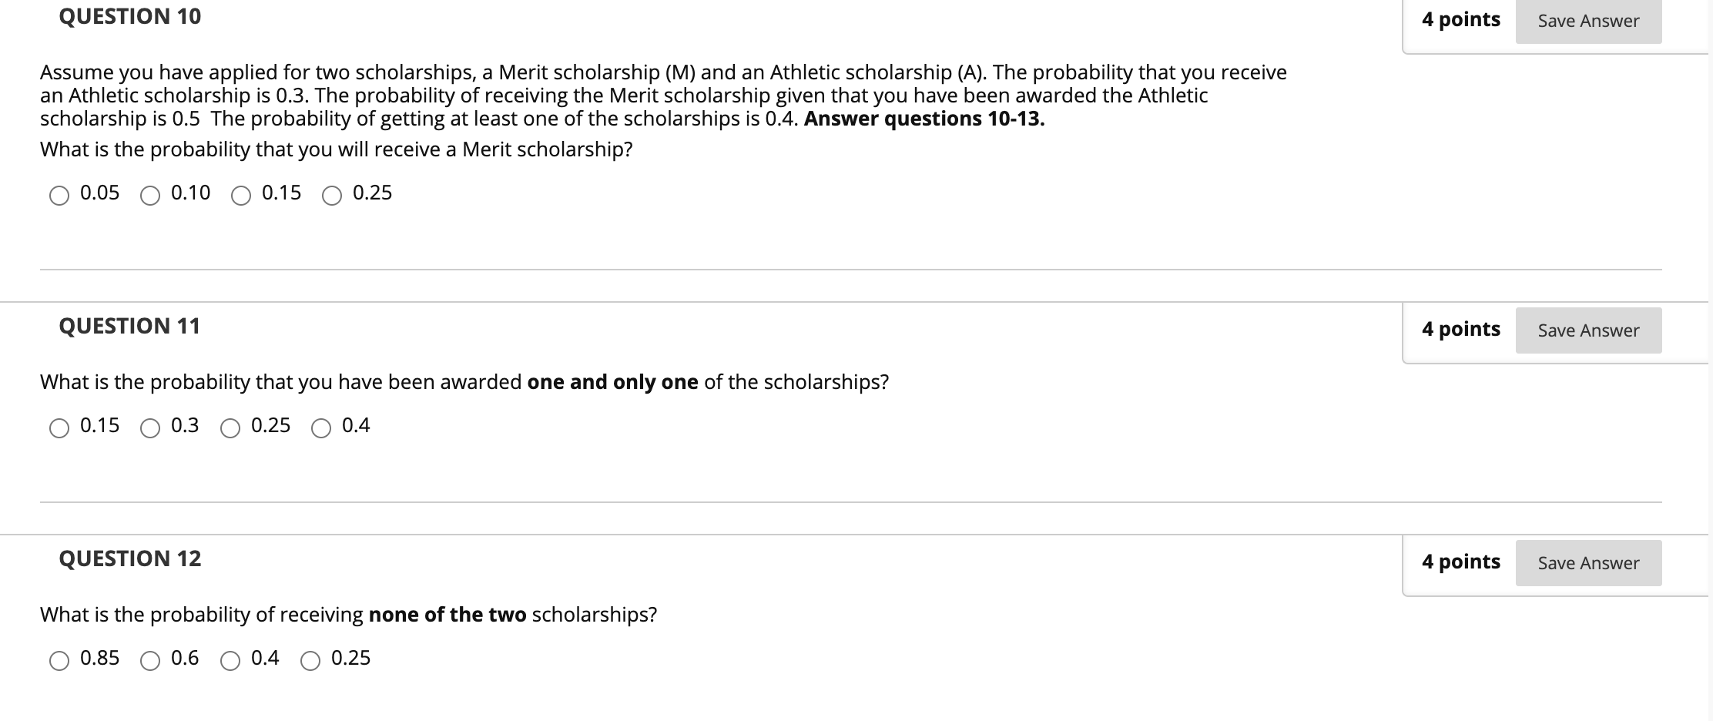Screen dimensions: 1713x721
Task: Select answer 0.4 for Question 12
Action: click(232, 661)
